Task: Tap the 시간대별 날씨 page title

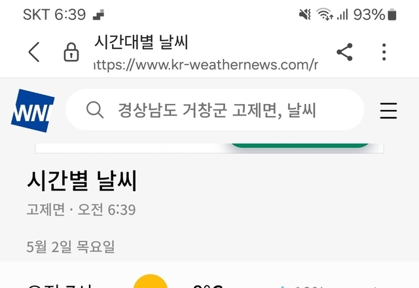Action: pyautogui.click(x=141, y=42)
